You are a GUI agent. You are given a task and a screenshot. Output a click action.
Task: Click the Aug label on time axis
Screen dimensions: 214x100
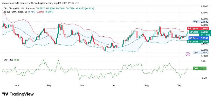coord(147,85)
